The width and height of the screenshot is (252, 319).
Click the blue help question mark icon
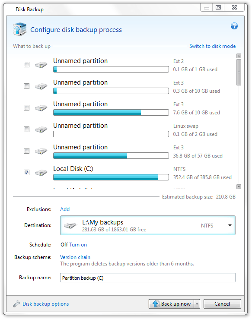tap(234, 26)
